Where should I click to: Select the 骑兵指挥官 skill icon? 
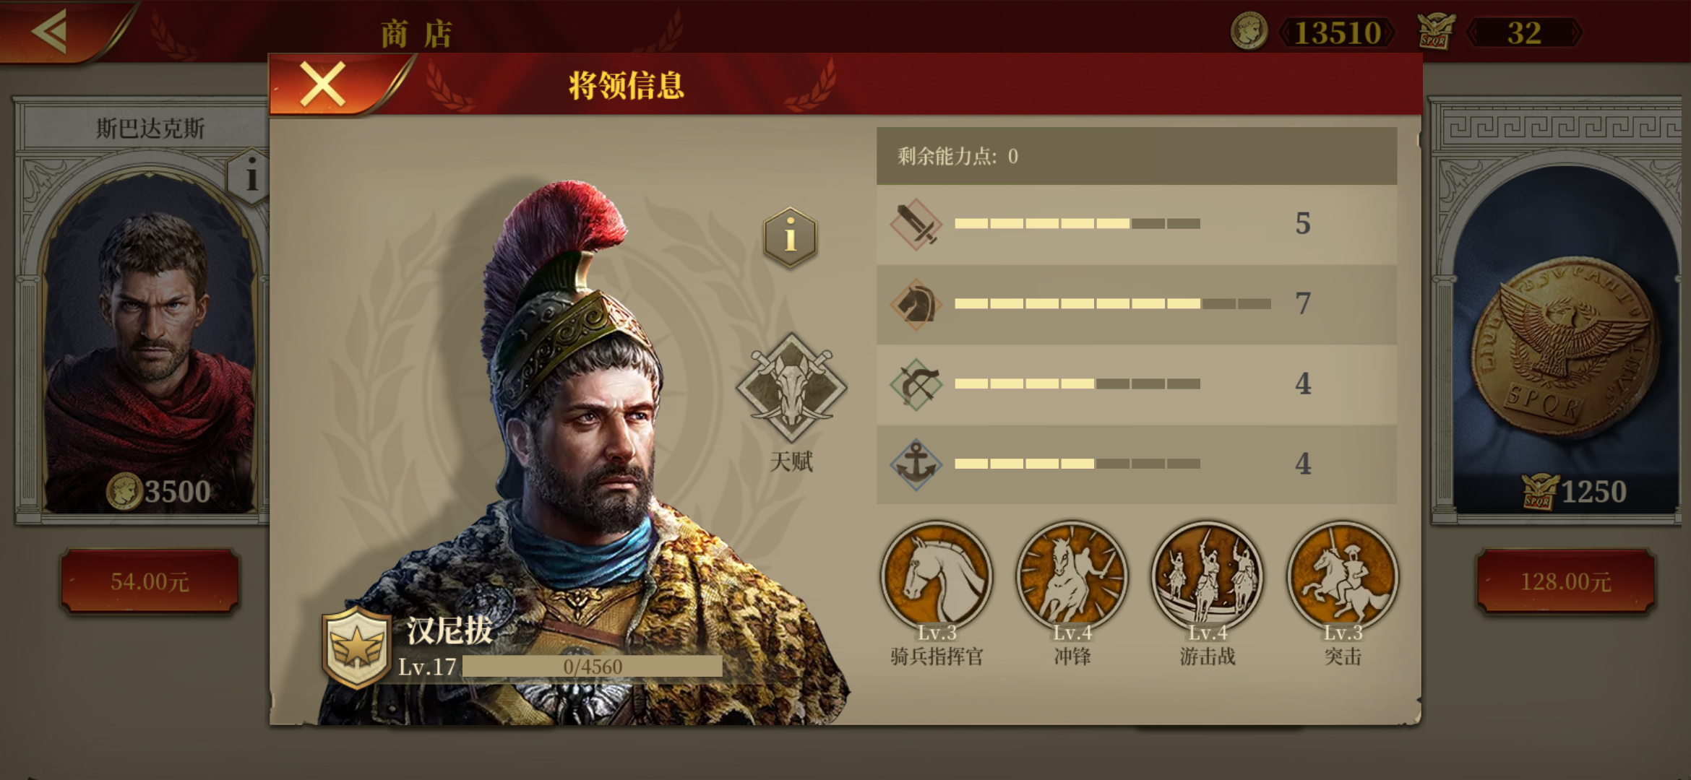[937, 577]
